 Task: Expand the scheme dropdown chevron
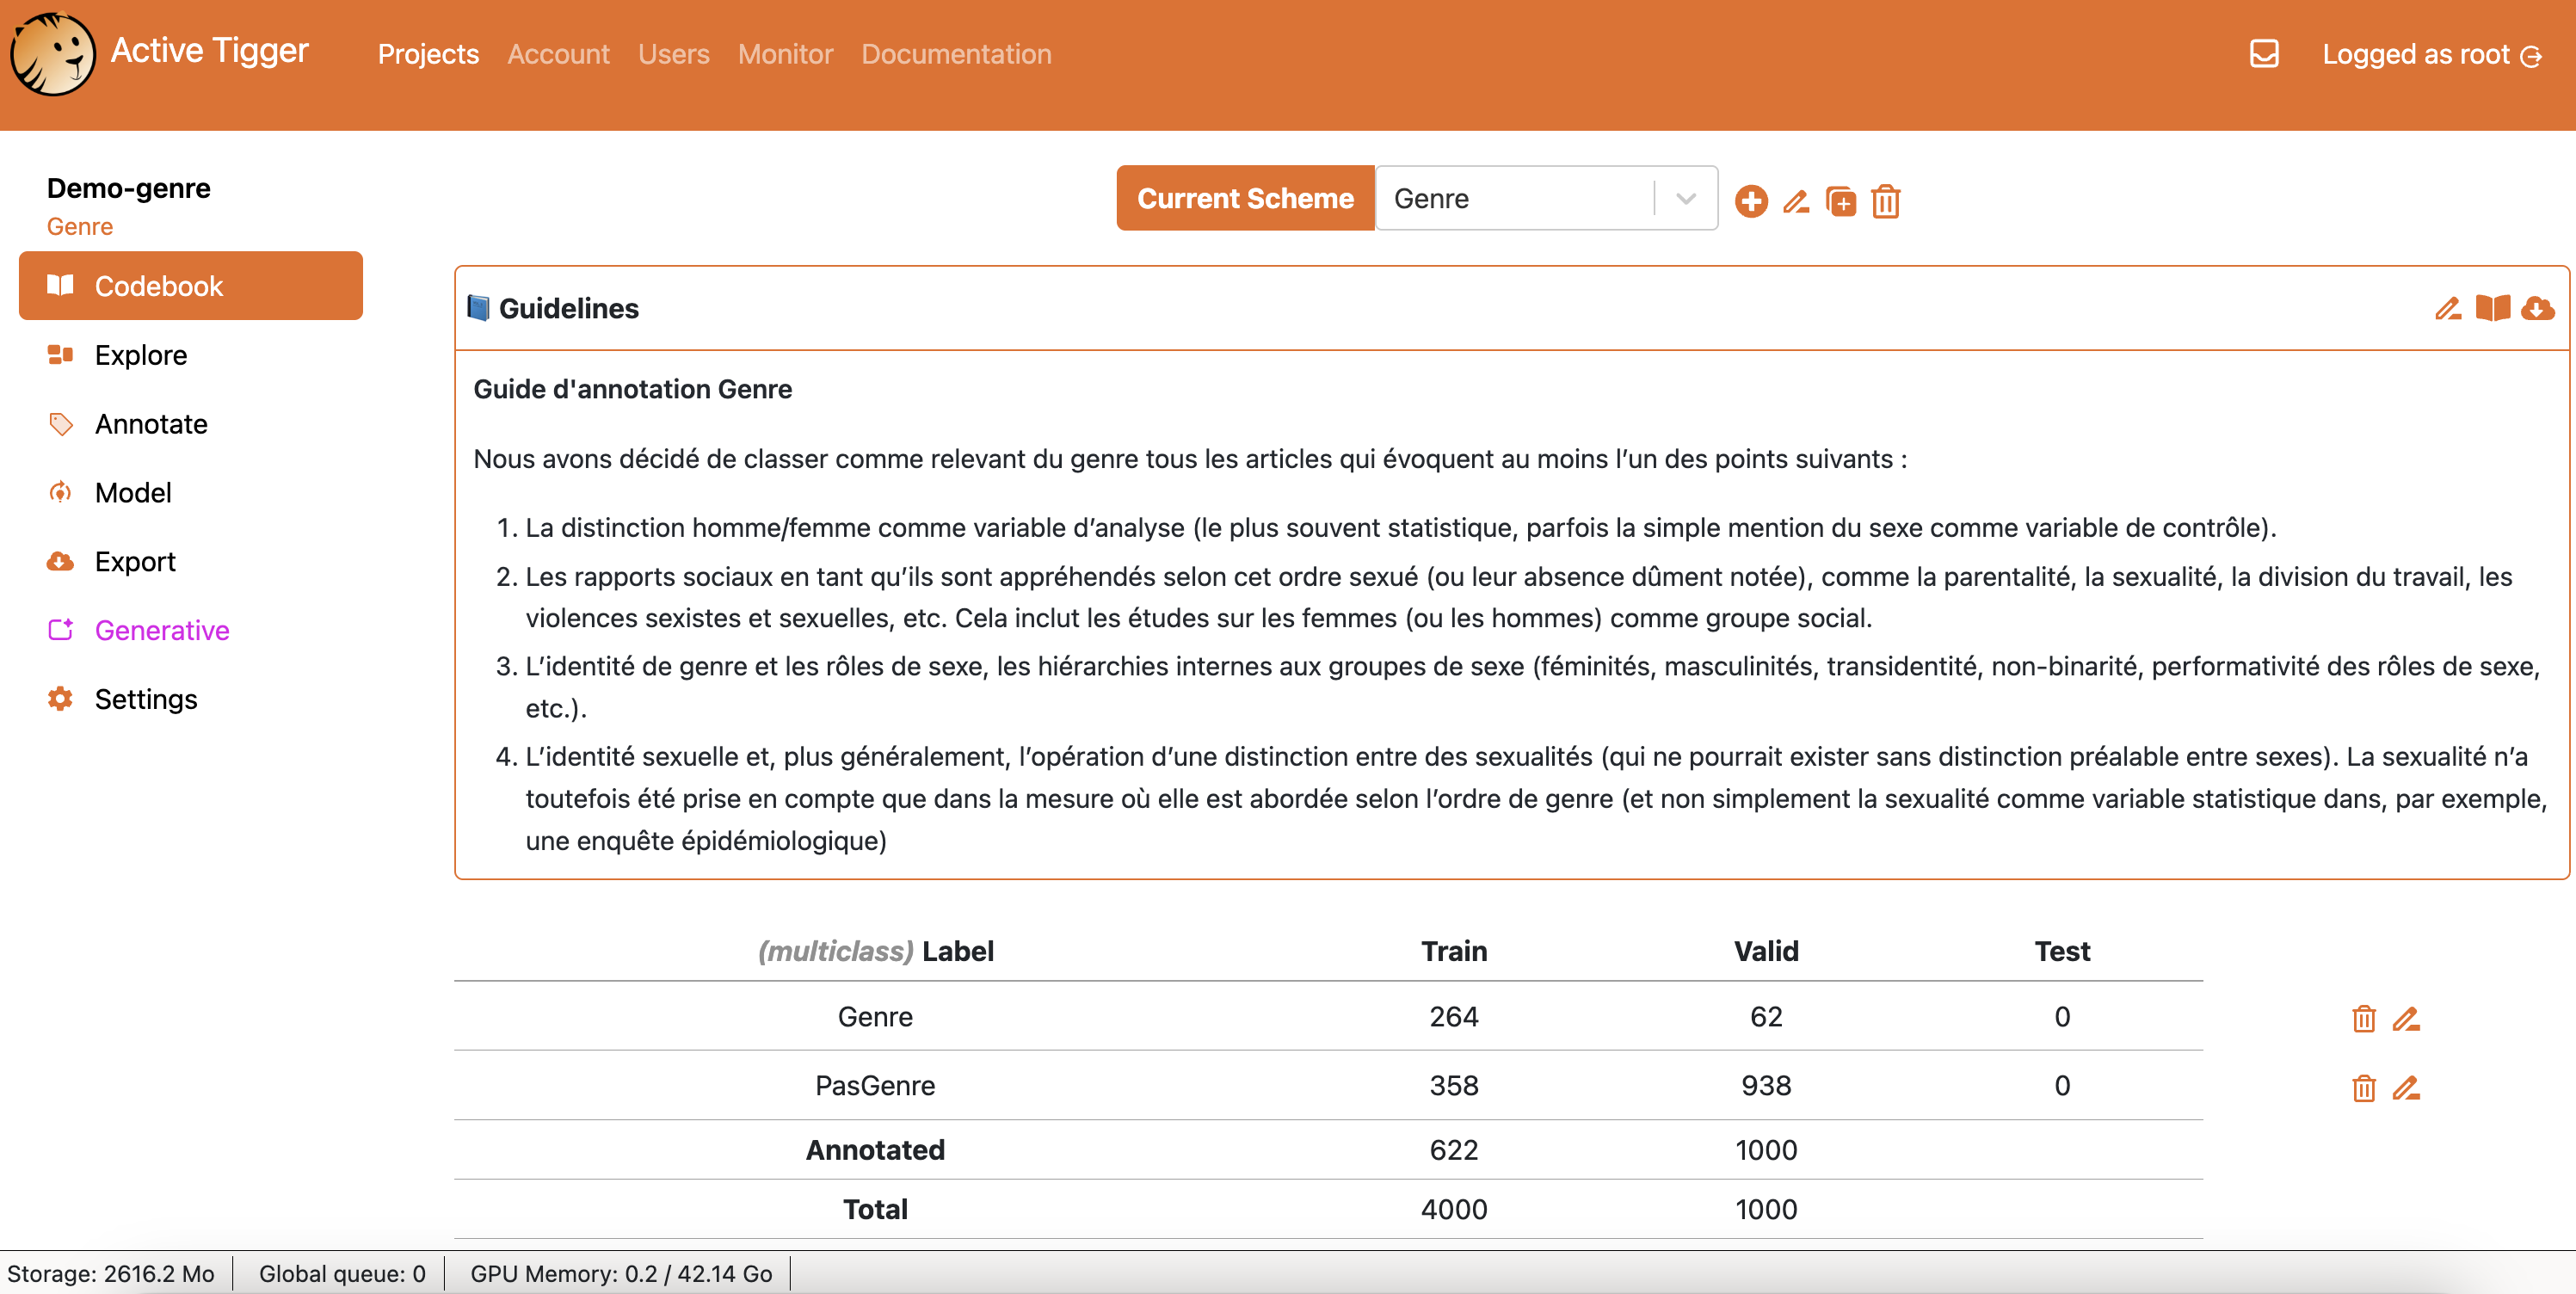[1686, 199]
